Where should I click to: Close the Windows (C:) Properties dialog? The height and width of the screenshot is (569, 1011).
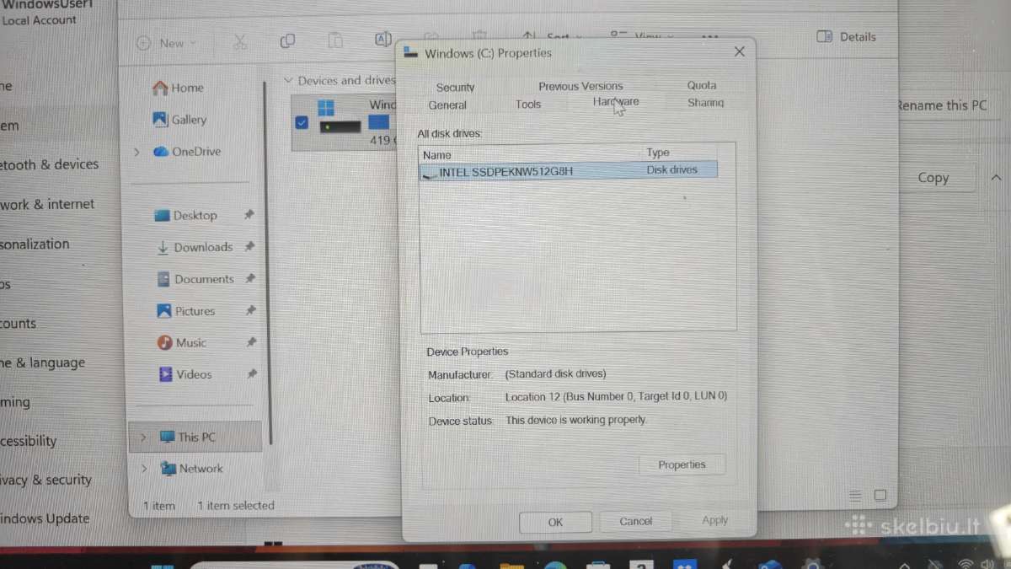coord(740,52)
